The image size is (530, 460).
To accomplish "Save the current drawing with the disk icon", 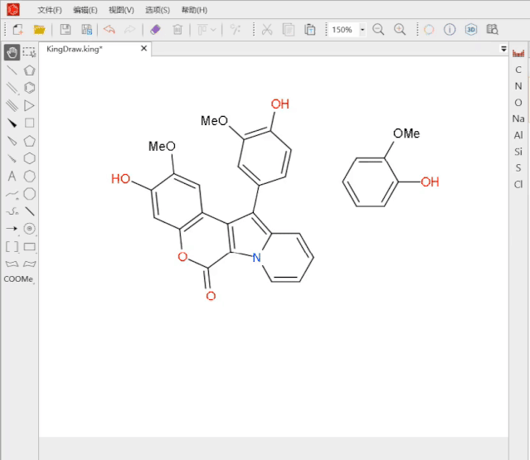I will pyautogui.click(x=66, y=30).
